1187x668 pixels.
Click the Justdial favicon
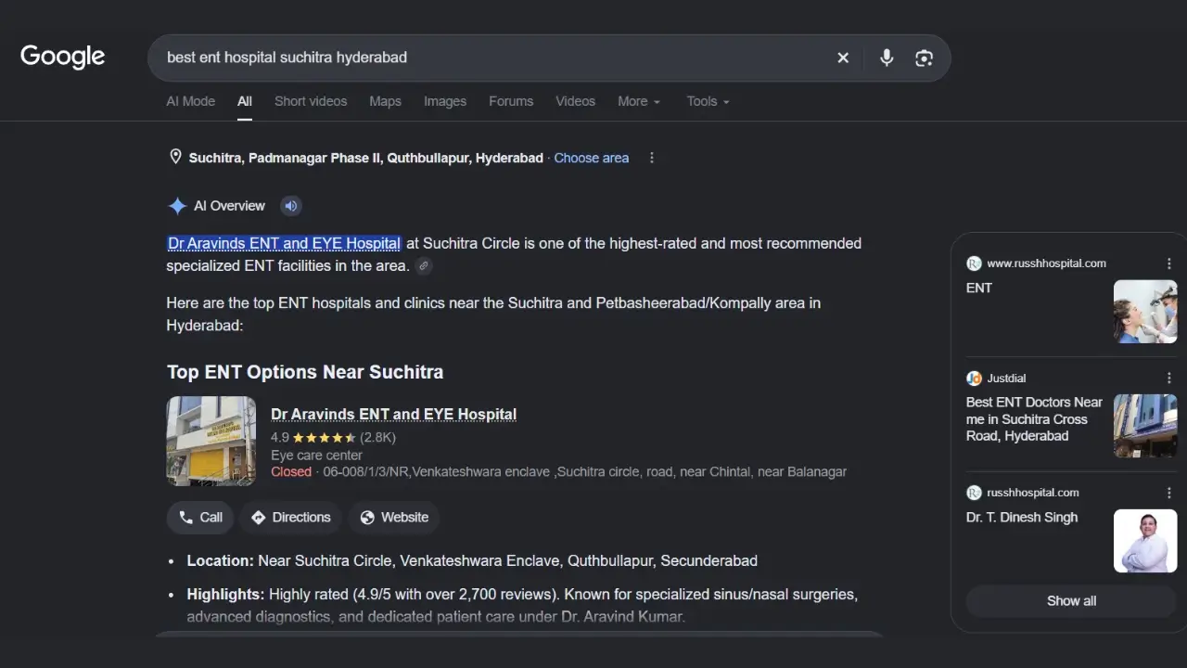pos(974,379)
